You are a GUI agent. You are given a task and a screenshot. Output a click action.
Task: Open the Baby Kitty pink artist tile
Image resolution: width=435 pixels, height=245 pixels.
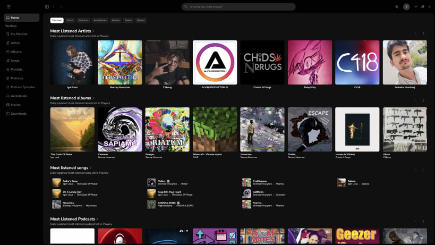coord(310,62)
